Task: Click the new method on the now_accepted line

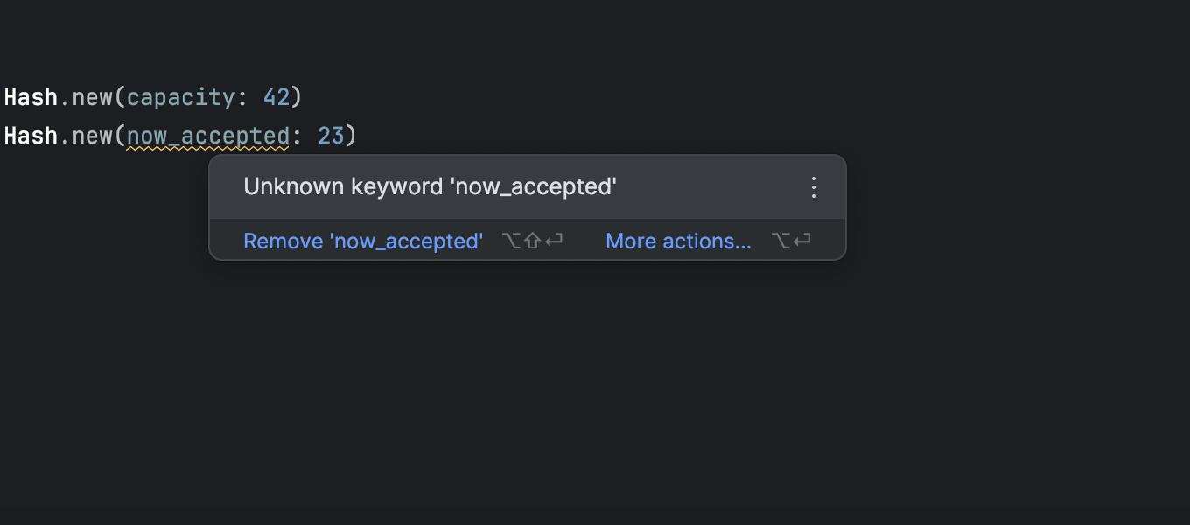Action: 92,136
